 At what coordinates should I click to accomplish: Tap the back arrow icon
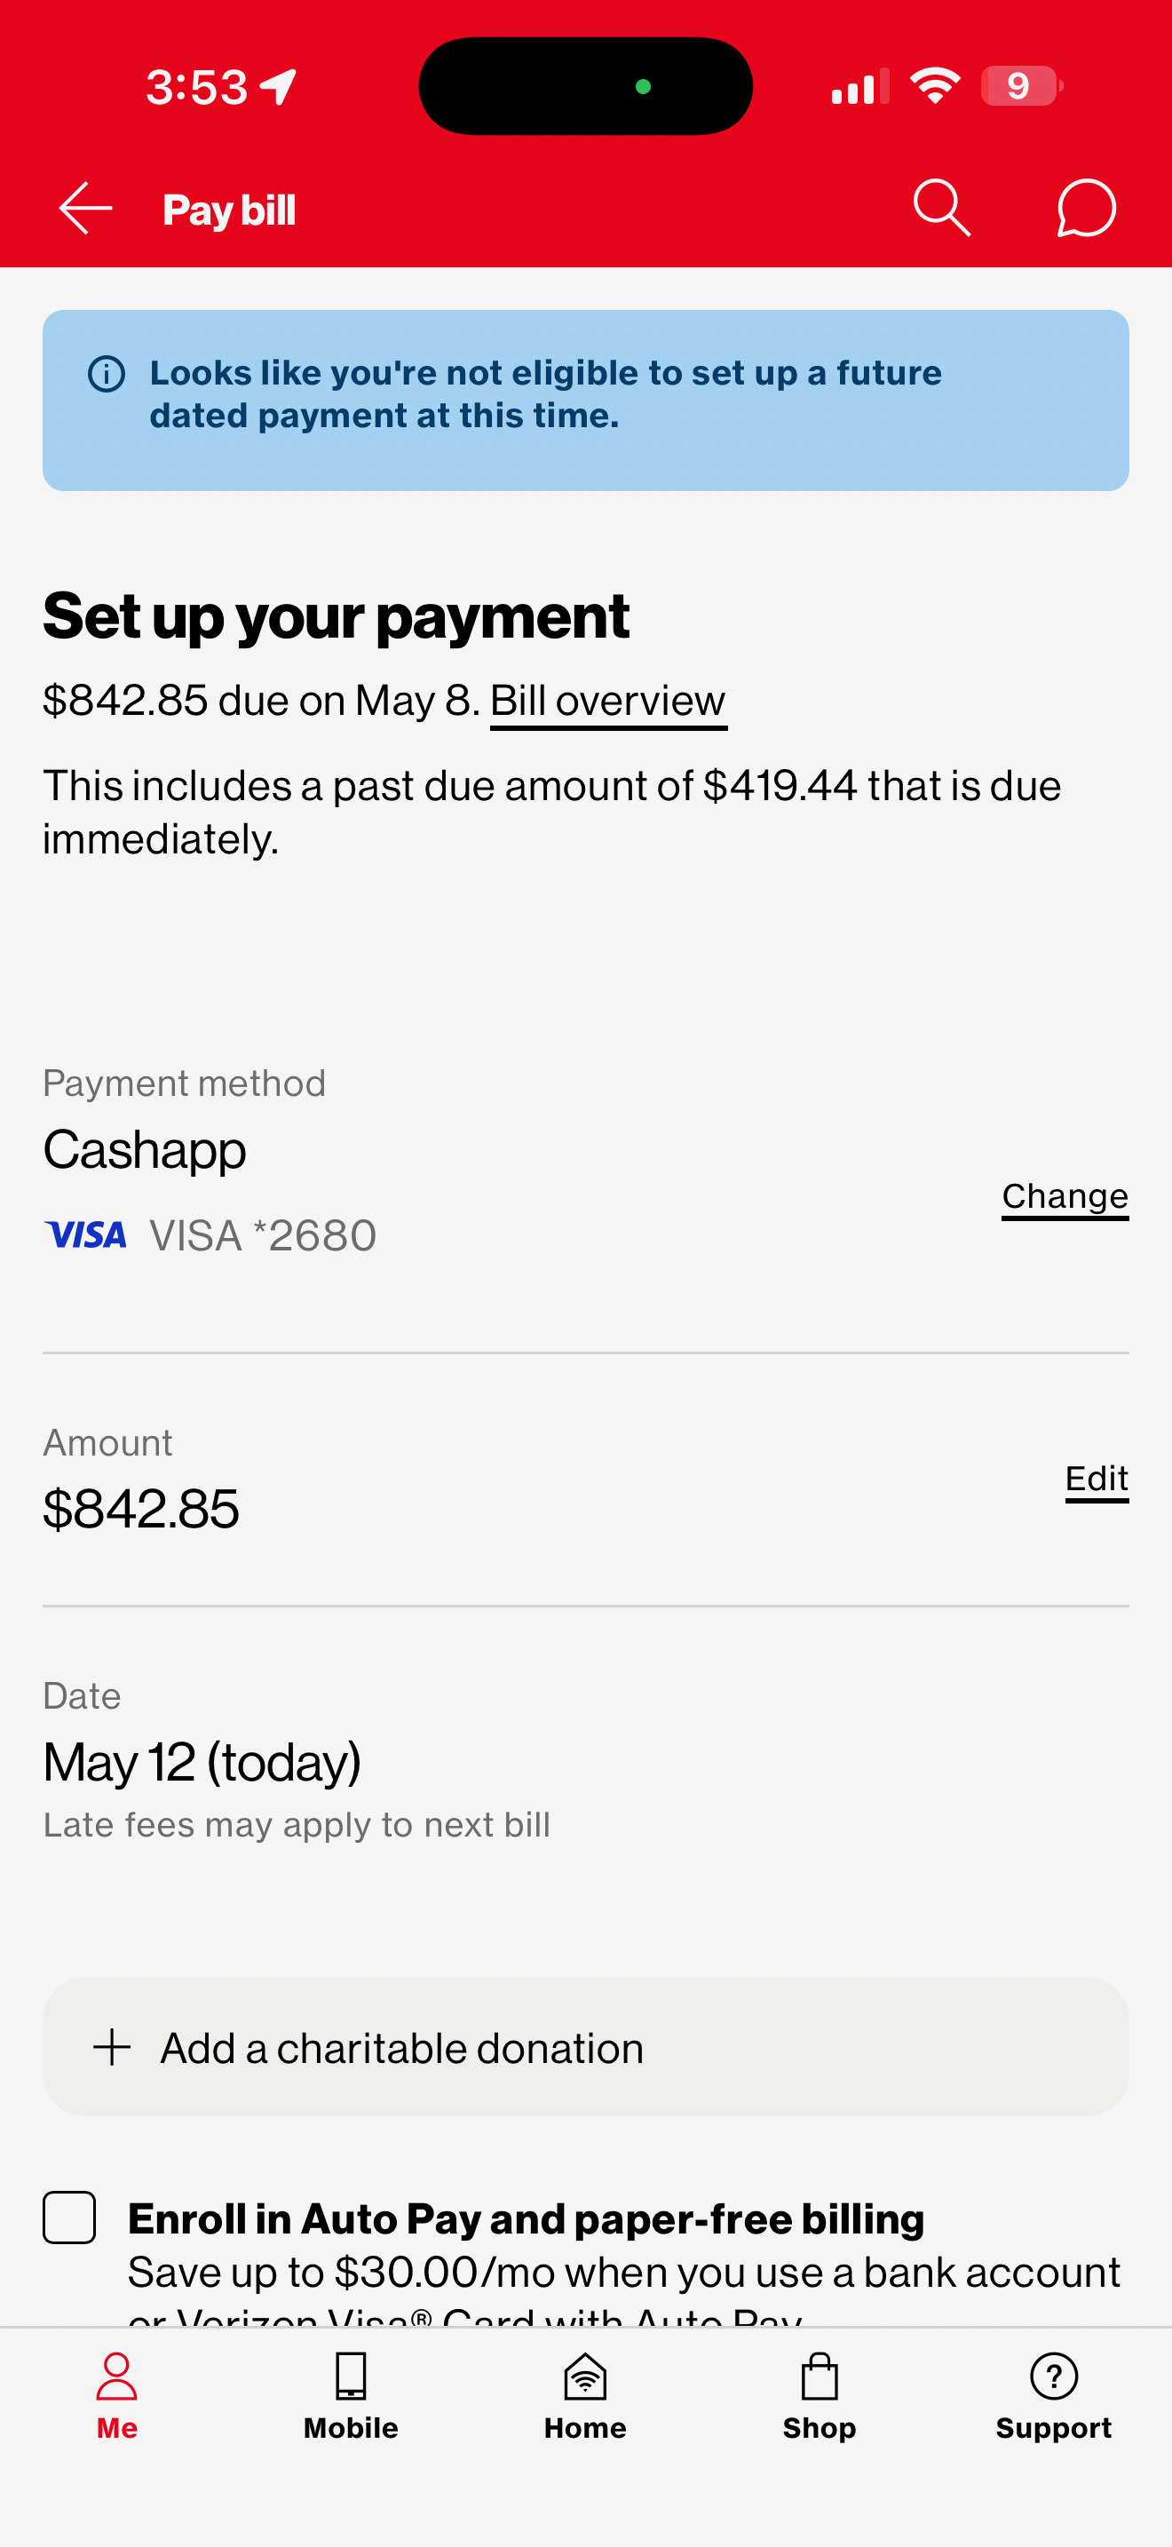click(x=86, y=209)
